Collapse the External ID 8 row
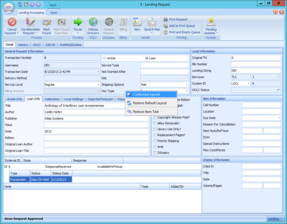This screenshot has width=287, height=224. pos(6,167)
